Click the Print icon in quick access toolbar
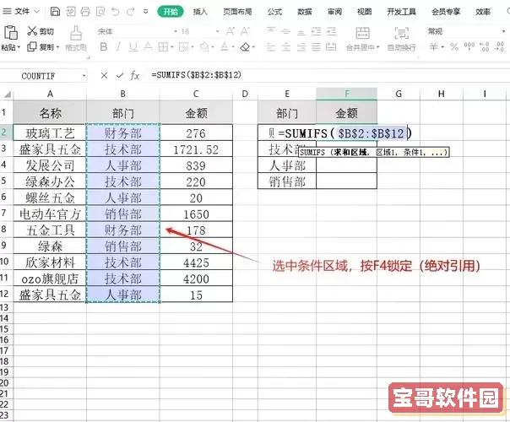 (x=85, y=12)
